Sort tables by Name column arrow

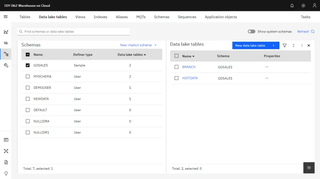click(193, 56)
